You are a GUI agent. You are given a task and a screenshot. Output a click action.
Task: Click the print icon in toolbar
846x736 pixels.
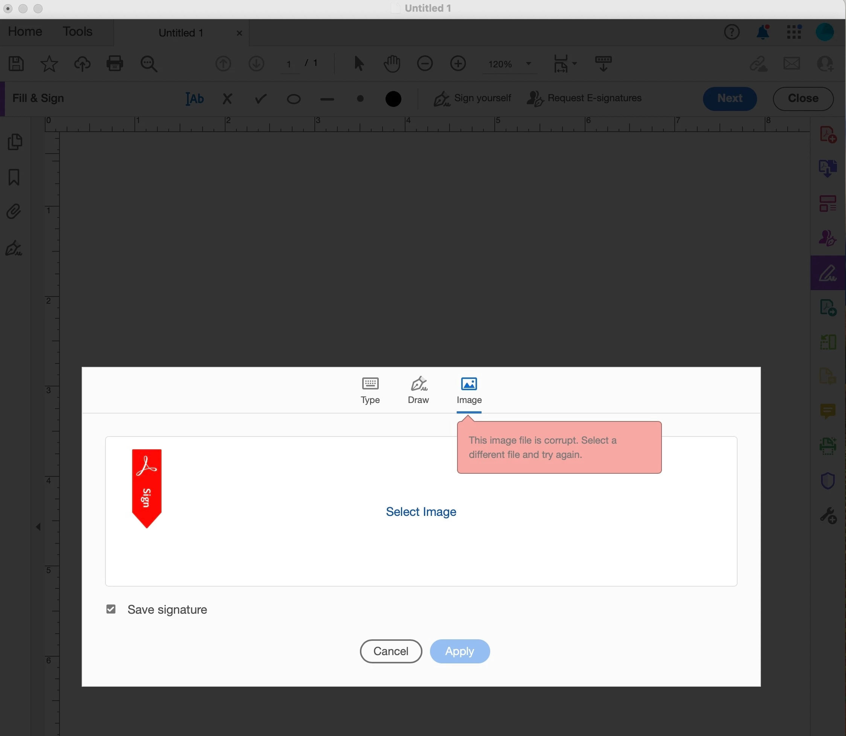coord(114,64)
